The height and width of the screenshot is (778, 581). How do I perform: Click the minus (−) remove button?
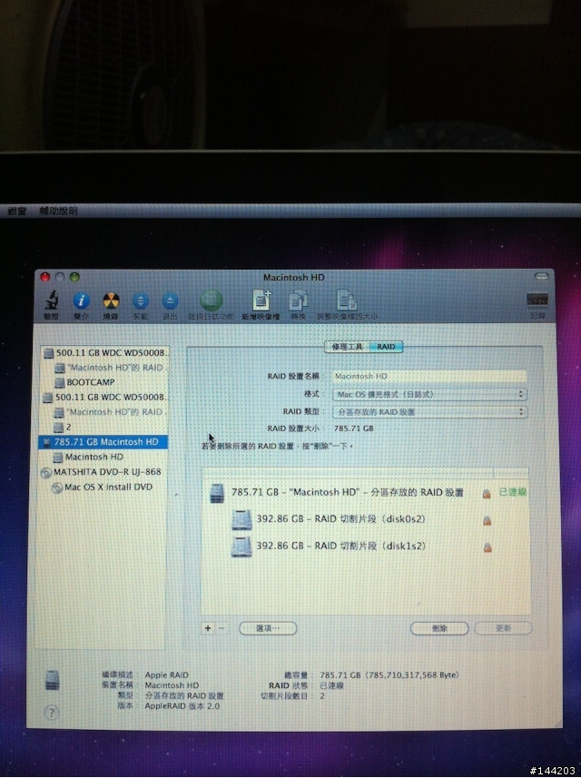pos(222,628)
